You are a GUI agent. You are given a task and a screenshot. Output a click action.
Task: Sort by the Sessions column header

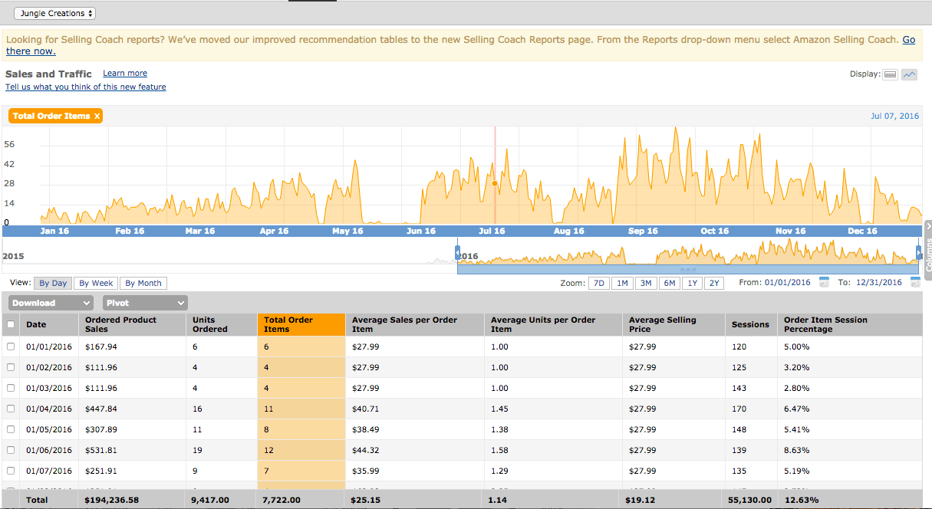click(750, 324)
